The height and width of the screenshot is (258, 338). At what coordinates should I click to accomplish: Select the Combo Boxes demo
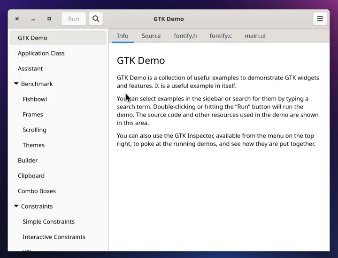(x=58, y=191)
